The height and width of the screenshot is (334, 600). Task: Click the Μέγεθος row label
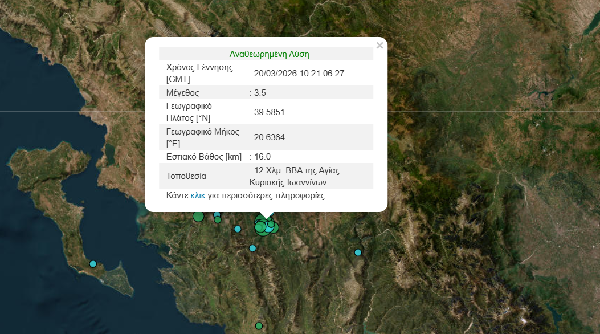pos(182,93)
